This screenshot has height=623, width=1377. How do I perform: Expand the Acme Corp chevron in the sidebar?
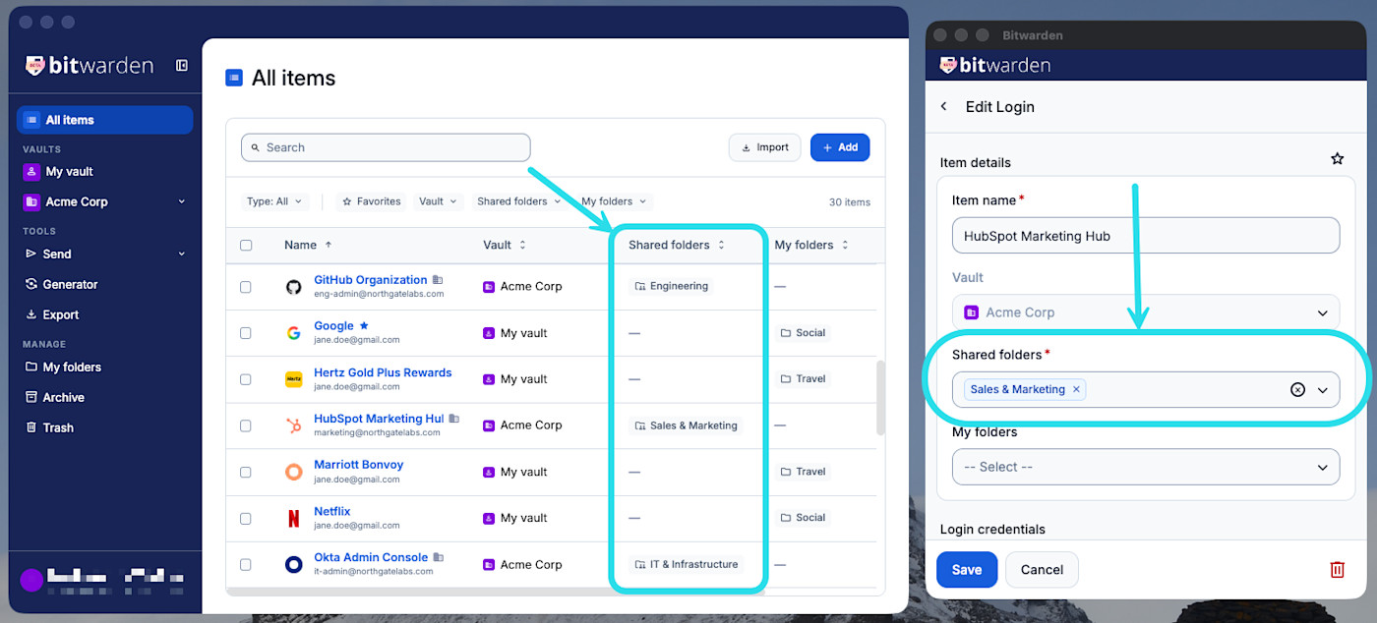181,201
